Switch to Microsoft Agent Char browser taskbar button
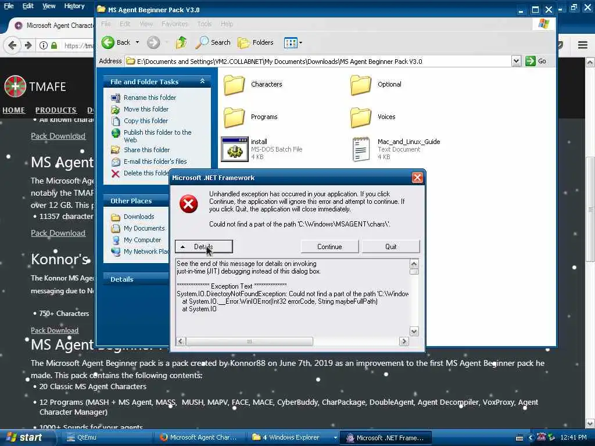 coord(198,438)
